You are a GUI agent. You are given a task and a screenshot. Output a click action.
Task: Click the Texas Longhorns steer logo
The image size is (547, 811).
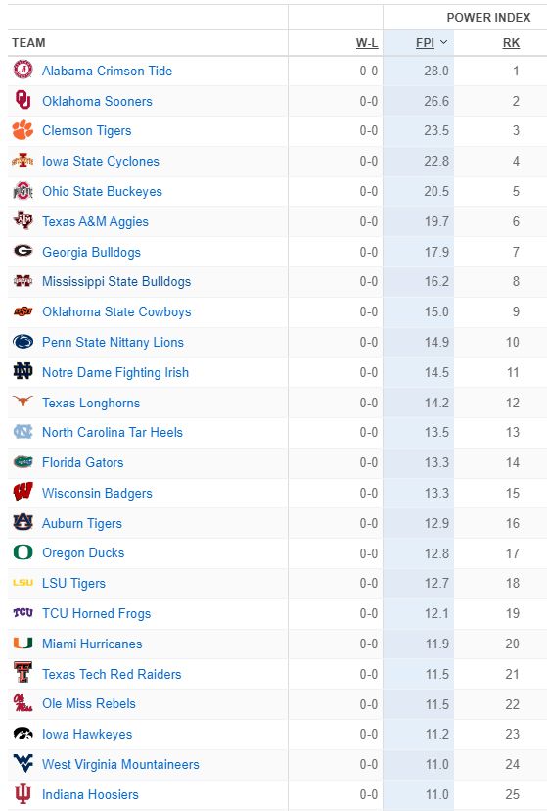23,402
